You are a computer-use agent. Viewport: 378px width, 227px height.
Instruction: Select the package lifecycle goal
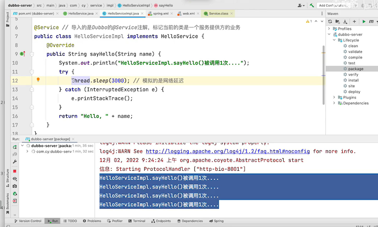pos(356,69)
